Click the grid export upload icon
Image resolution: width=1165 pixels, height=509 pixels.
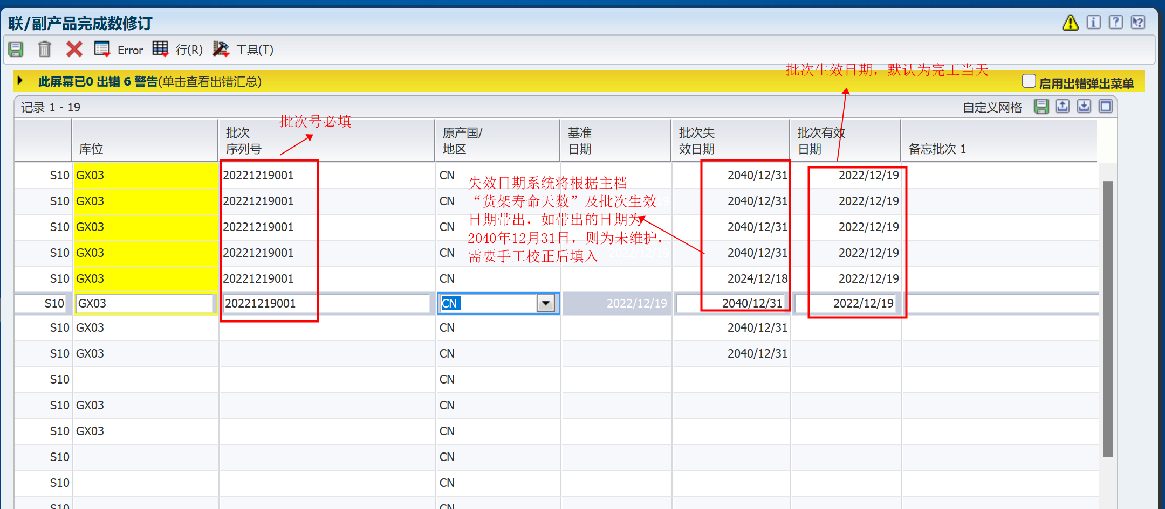[1063, 106]
